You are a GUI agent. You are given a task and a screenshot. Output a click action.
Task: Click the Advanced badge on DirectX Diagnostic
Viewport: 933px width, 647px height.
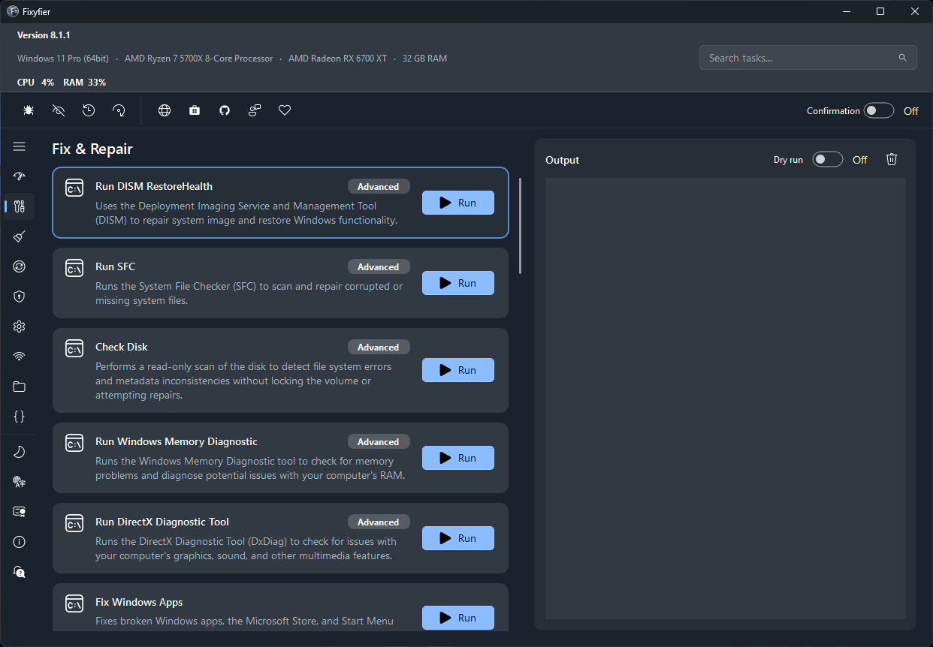(x=379, y=522)
